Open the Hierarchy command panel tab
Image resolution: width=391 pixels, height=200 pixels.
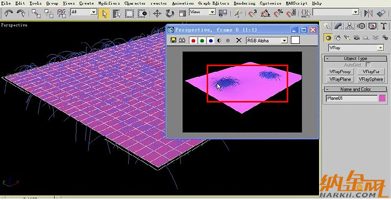349,26
